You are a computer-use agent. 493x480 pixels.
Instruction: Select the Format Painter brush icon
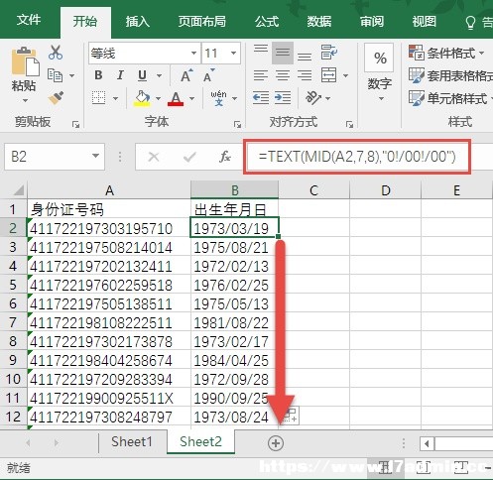pyautogui.click(x=56, y=98)
